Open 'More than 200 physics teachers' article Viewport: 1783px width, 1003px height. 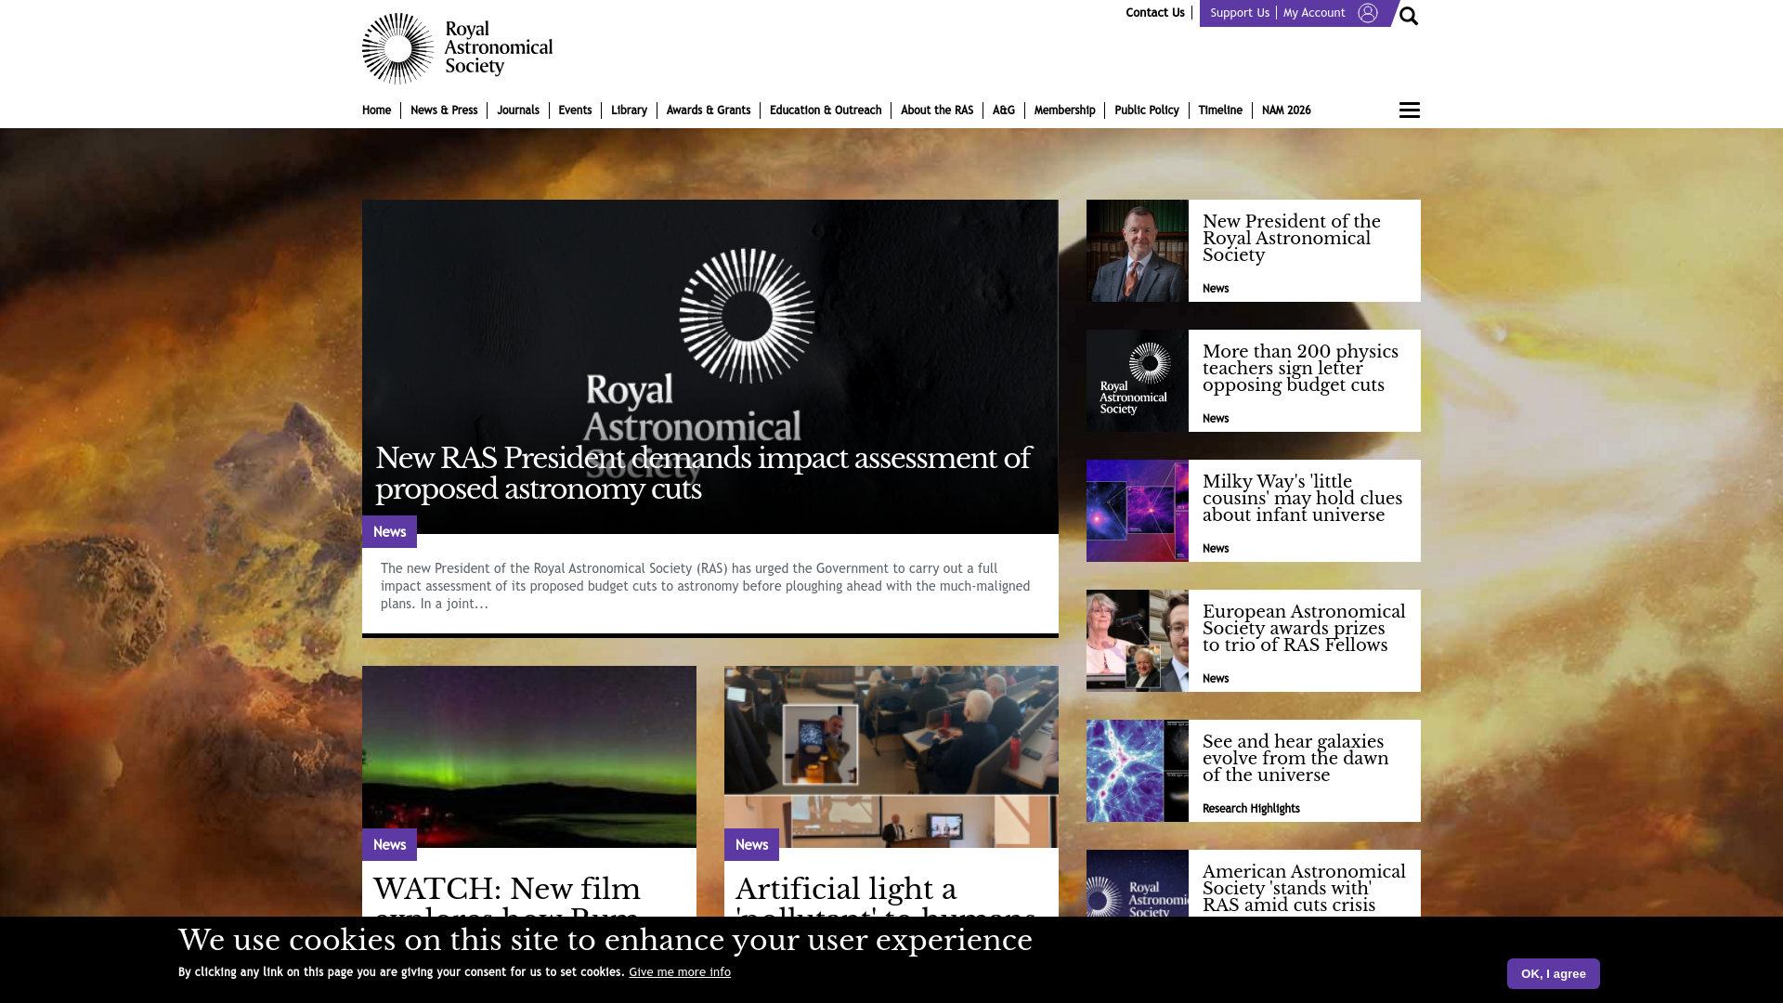coord(1300,369)
